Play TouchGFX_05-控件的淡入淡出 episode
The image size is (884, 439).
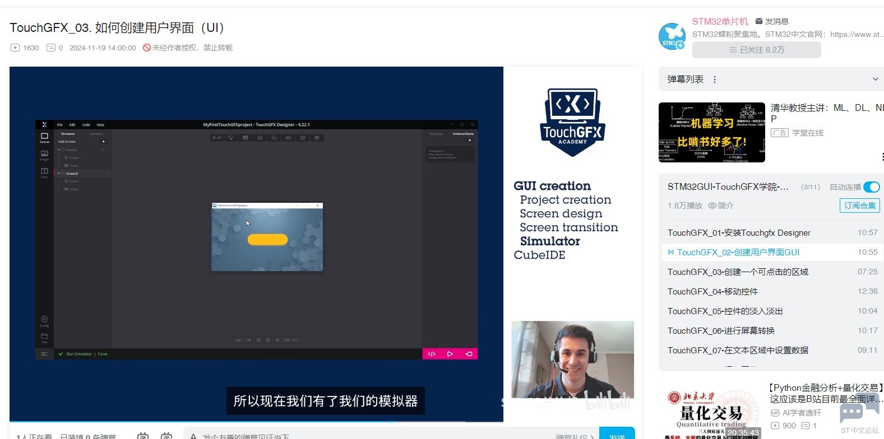725,311
